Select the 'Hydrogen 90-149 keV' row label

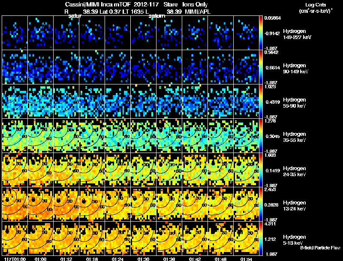coord(295,69)
